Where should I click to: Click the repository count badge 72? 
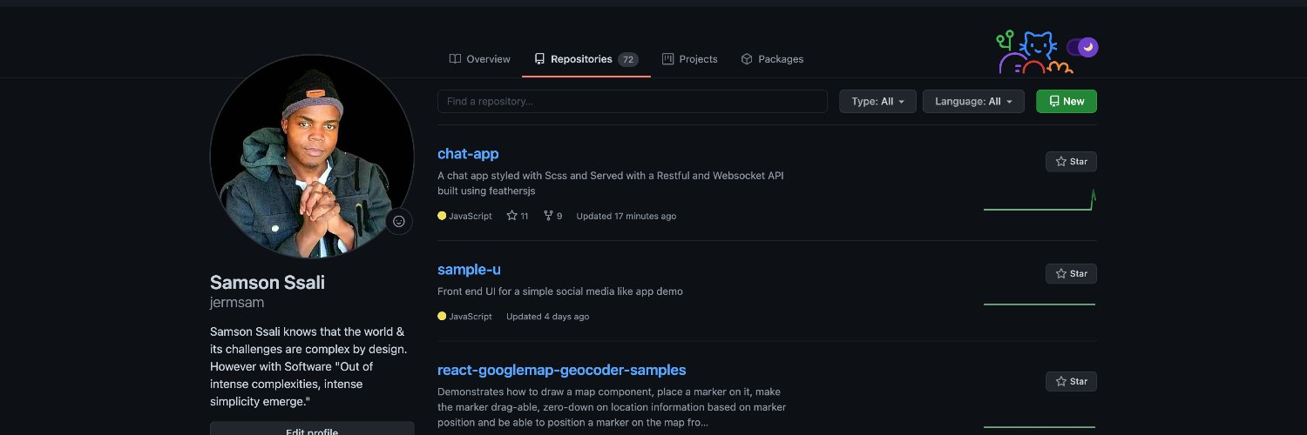[628, 59]
